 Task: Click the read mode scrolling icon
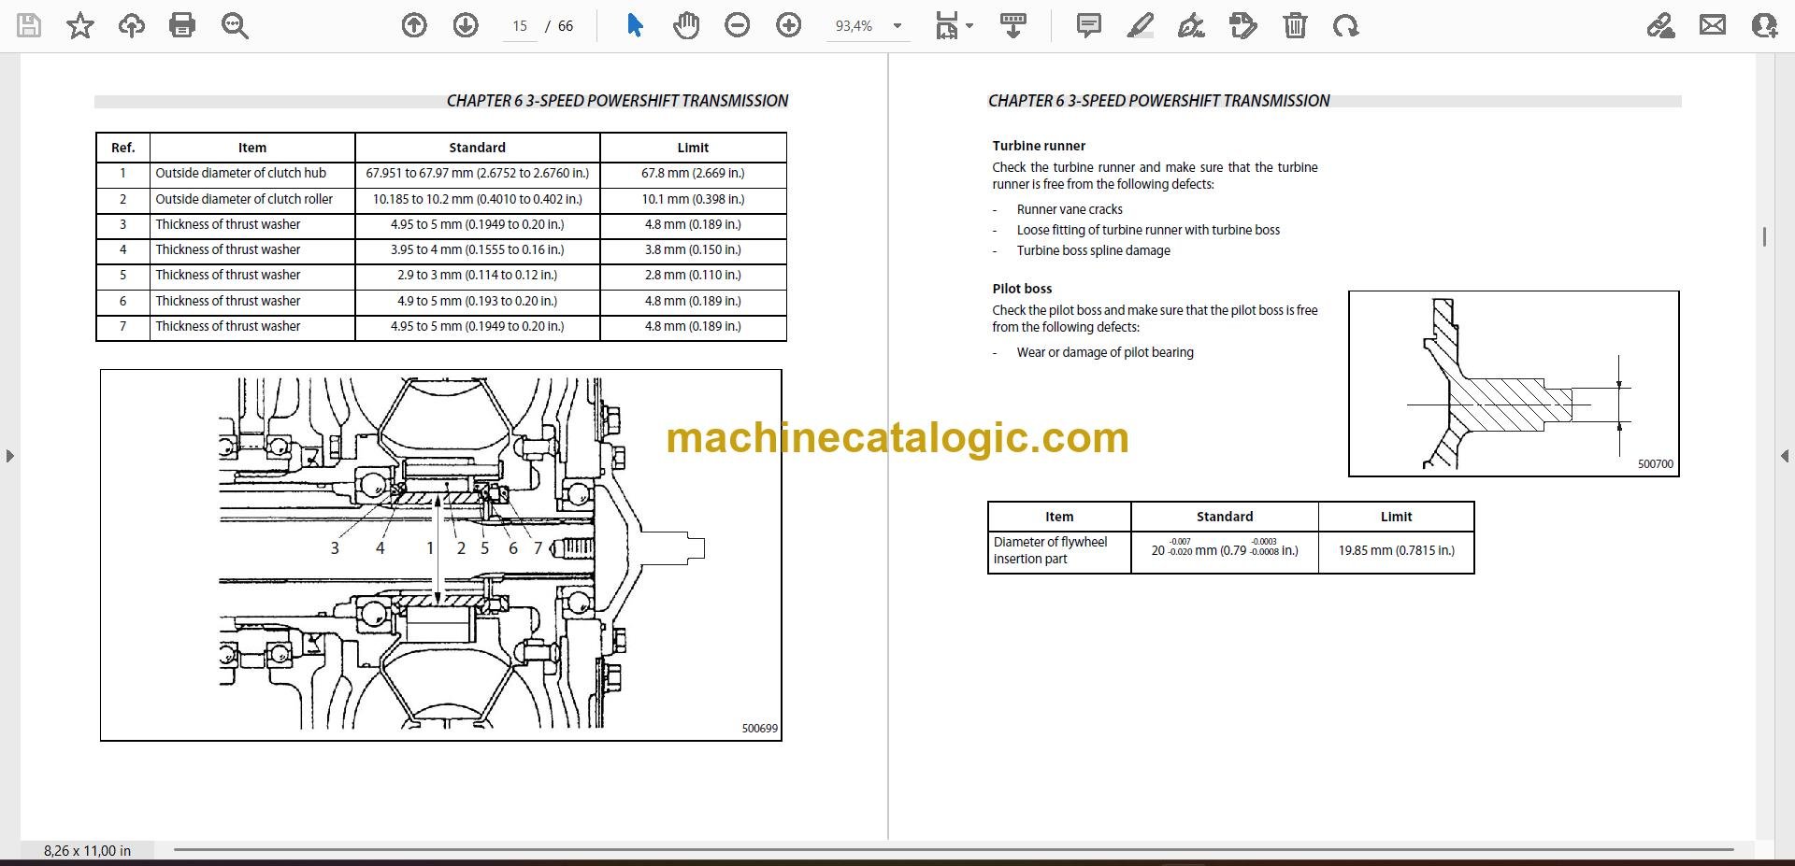(1013, 25)
